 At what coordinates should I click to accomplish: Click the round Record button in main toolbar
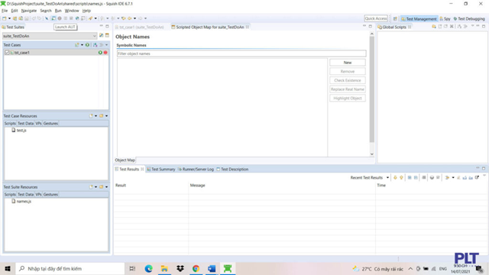pyautogui.click(x=60, y=18)
